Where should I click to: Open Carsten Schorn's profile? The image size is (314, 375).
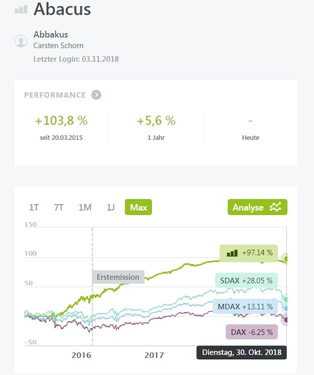pyautogui.click(x=58, y=46)
